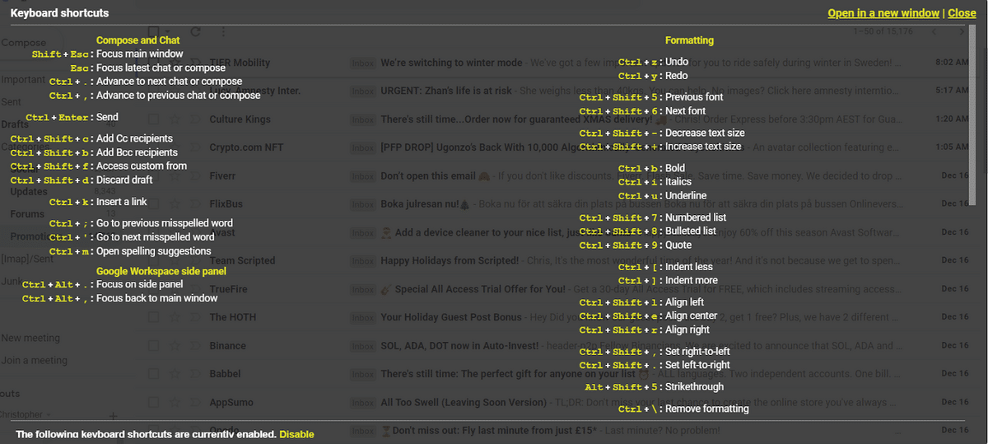Viewport: 988px width, 444px height.
Task: Start a New meeting in Gmail sidebar
Action: click(x=30, y=338)
